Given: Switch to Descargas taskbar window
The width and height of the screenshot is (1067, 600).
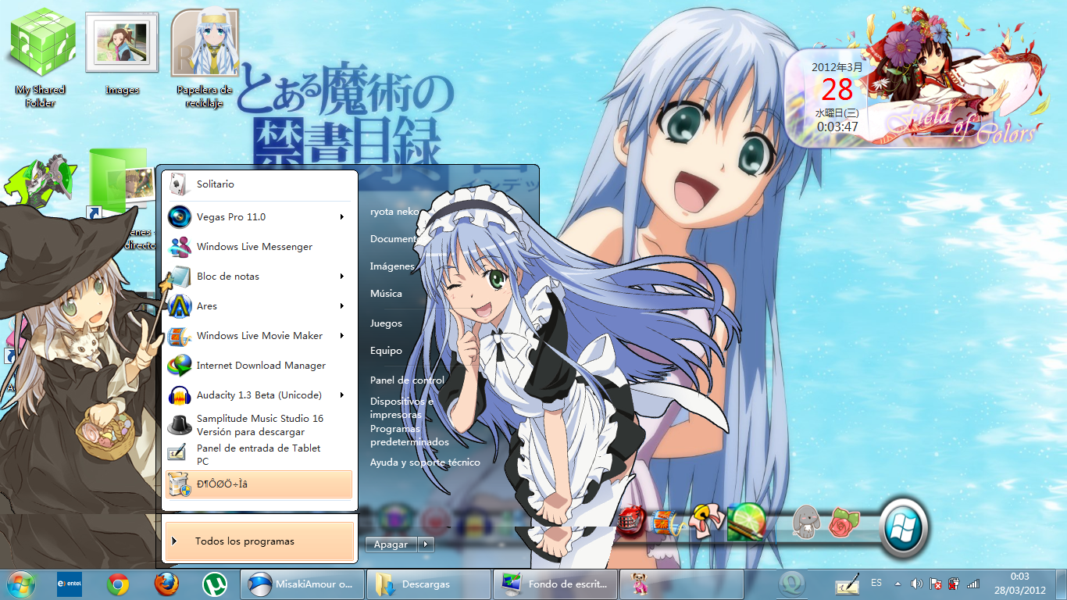Looking at the screenshot, I should pyautogui.click(x=429, y=584).
